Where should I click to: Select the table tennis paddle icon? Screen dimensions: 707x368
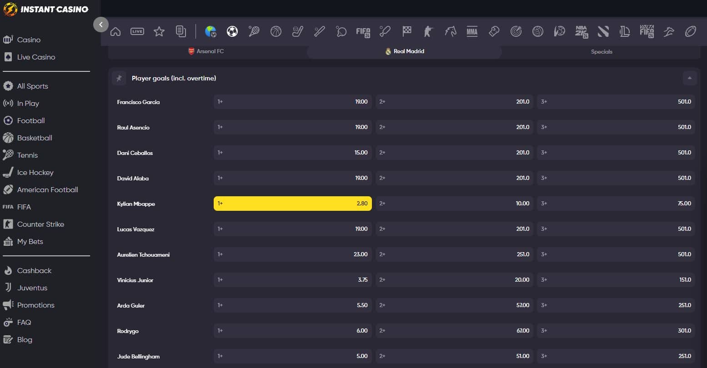[341, 31]
